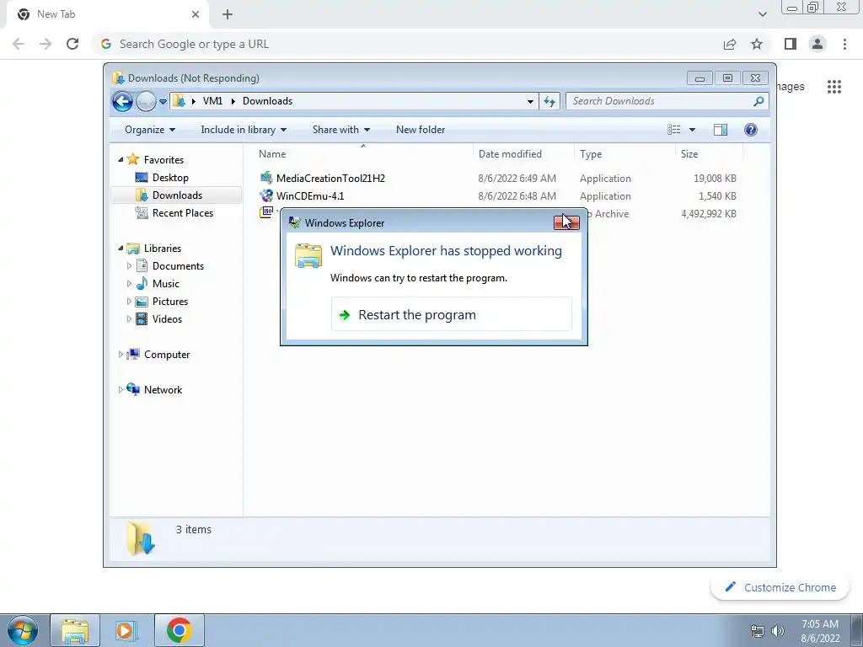The height and width of the screenshot is (647, 863).
Task: Close the Windows Explorer error dialog
Action: coord(566,222)
